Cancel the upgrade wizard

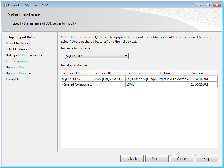[x=182, y=159]
